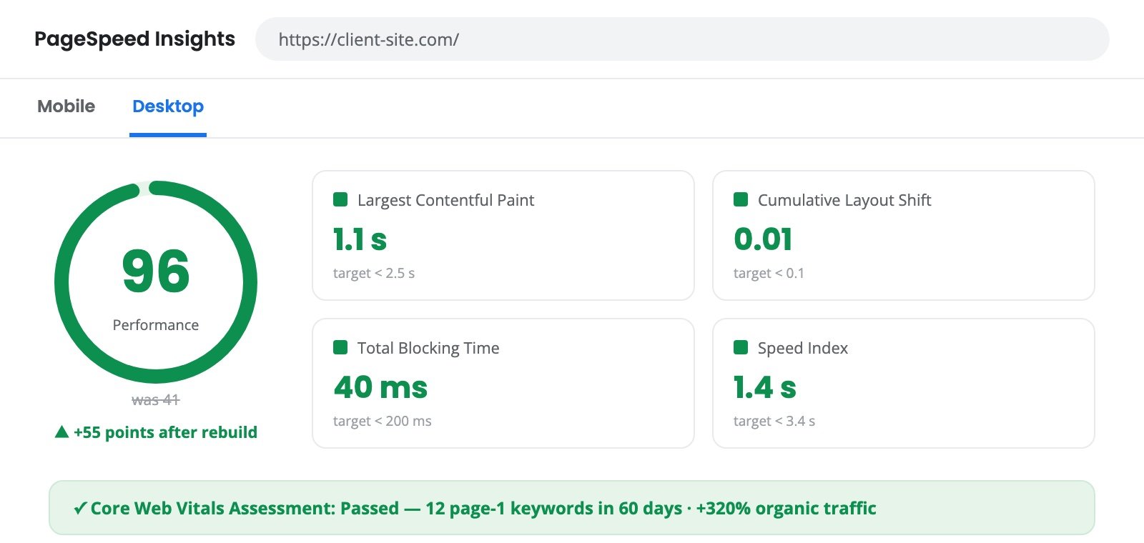Click the struck-through 'was 41' text

tap(156, 400)
